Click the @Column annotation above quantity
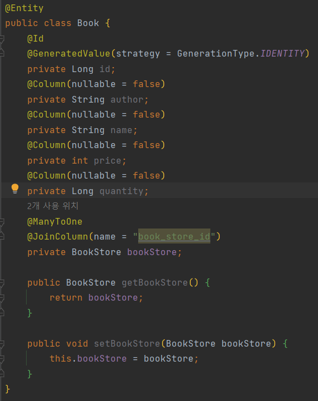This screenshot has width=318, height=401. tap(46, 176)
